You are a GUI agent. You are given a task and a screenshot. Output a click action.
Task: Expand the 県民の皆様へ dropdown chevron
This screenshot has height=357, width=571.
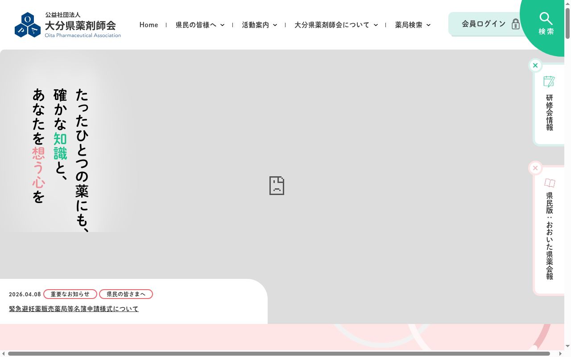[222, 25]
